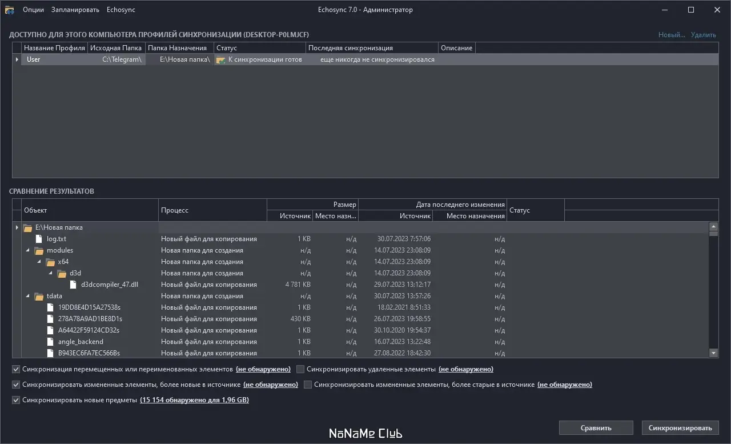Click the 430 KB size value
The image size is (731, 444).
click(x=300, y=319)
